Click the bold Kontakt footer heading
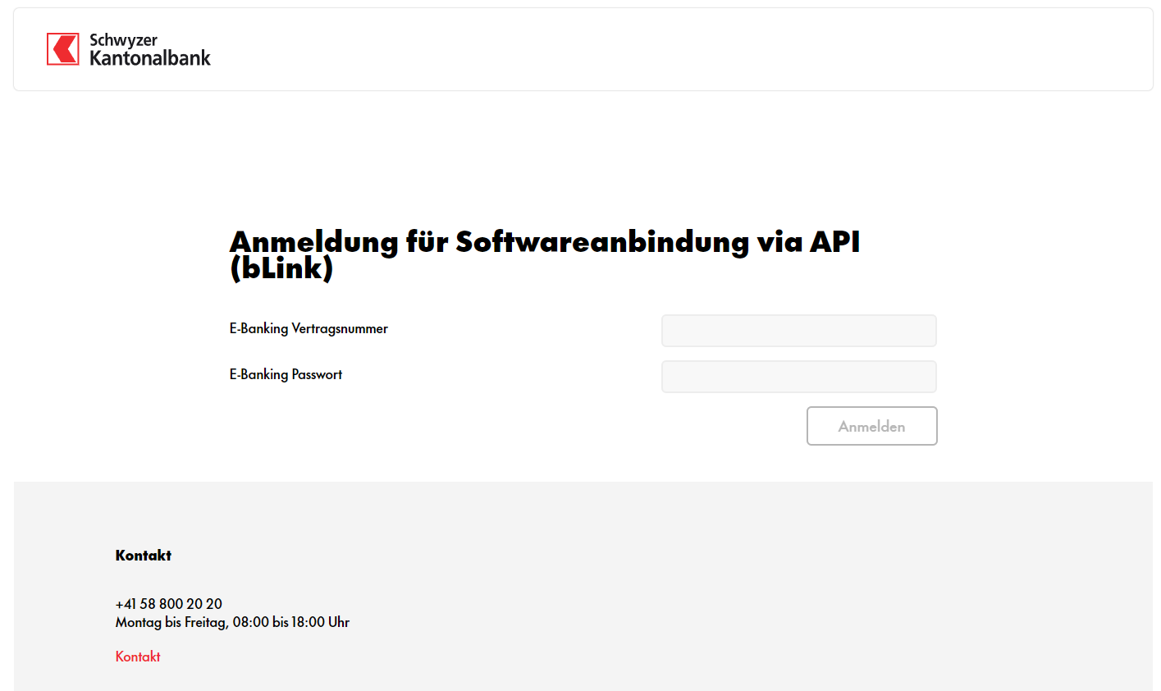Image resolution: width=1161 pixels, height=691 pixels. point(144,556)
